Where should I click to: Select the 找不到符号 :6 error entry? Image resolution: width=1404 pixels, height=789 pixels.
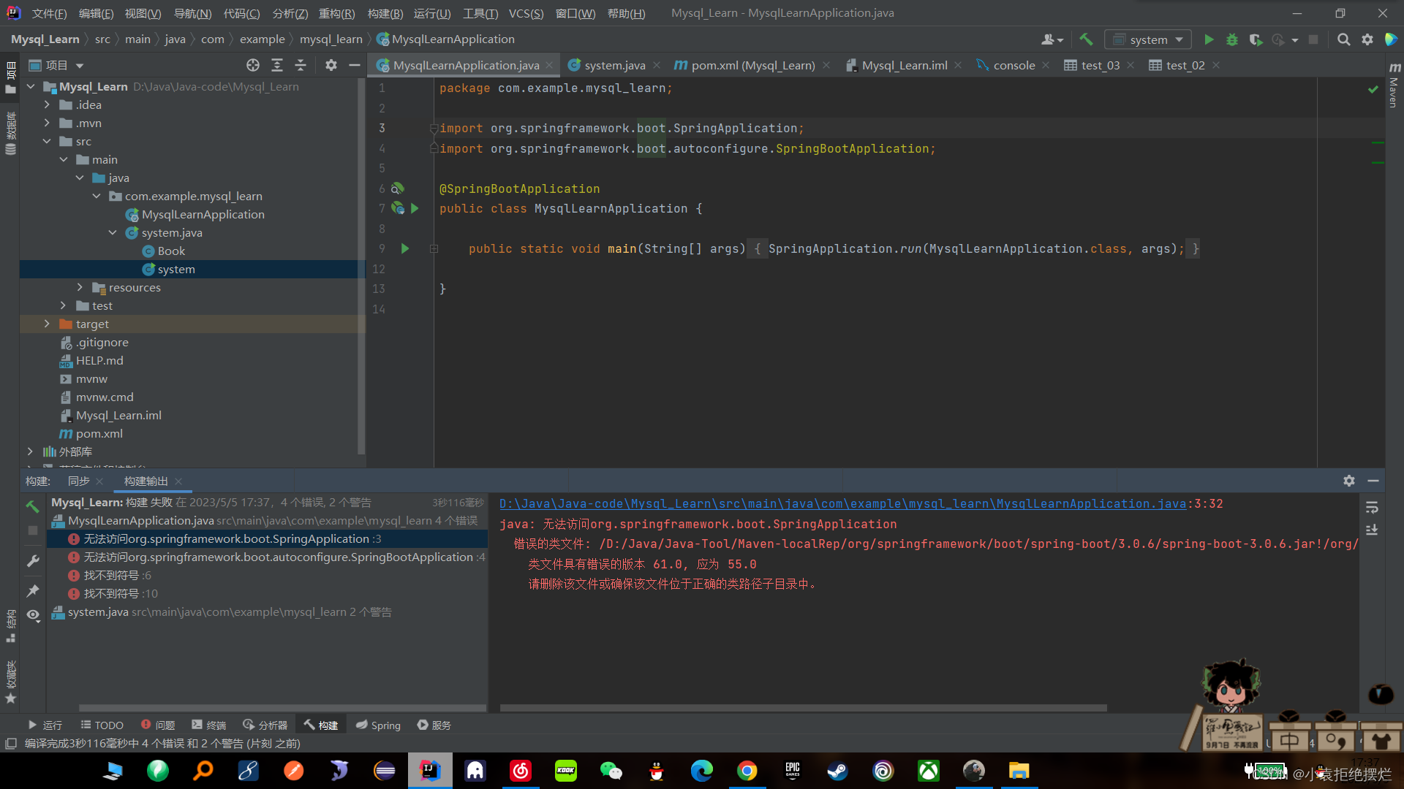[x=117, y=576]
